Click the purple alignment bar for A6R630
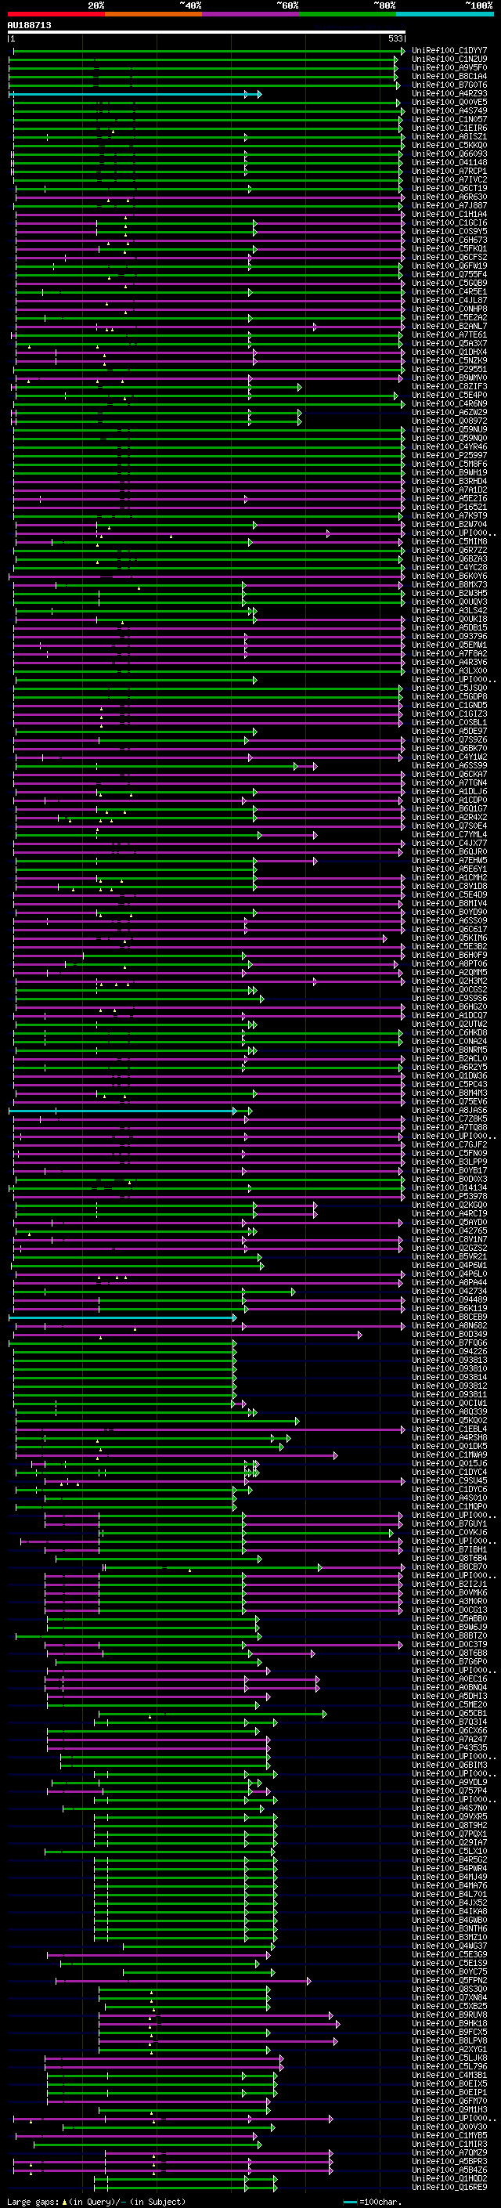Viewport: 501px width, 2208px height. [209, 197]
